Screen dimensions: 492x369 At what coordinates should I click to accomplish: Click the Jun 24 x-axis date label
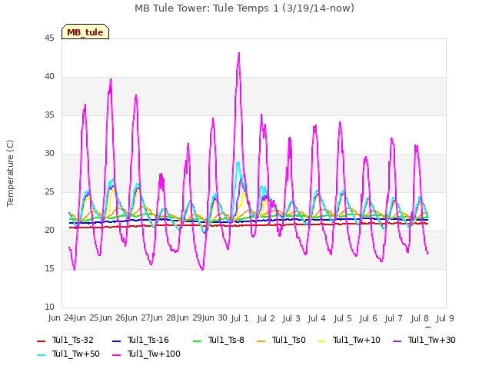click(61, 318)
